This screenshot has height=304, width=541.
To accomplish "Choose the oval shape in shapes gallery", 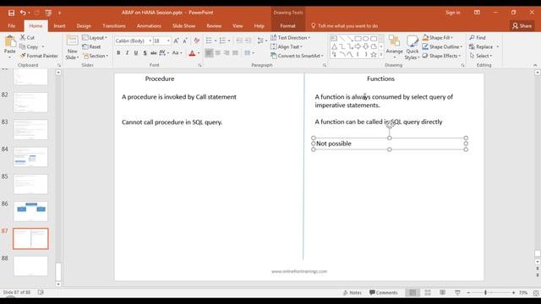I will [x=366, y=39].
